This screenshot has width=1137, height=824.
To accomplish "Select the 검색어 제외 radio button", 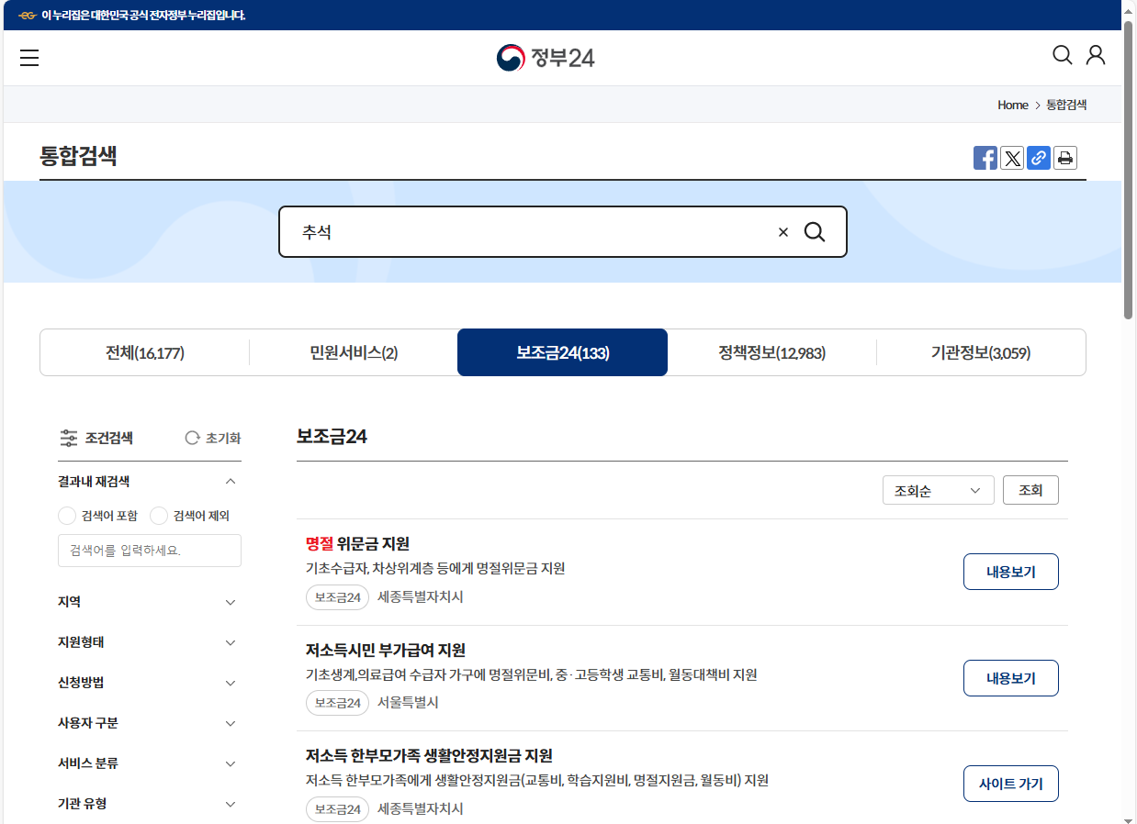I will 159,516.
